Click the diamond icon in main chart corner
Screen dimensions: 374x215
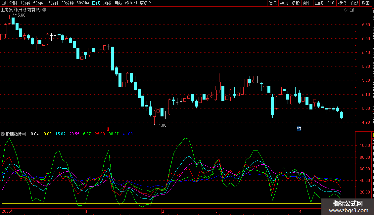(346, 10)
